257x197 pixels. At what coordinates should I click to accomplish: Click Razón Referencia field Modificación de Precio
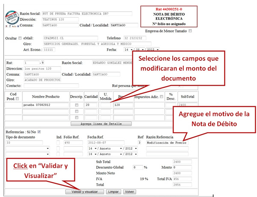tap(167, 143)
